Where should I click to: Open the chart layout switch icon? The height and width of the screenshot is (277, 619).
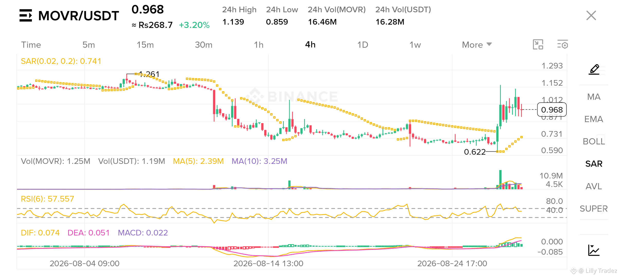coord(538,44)
